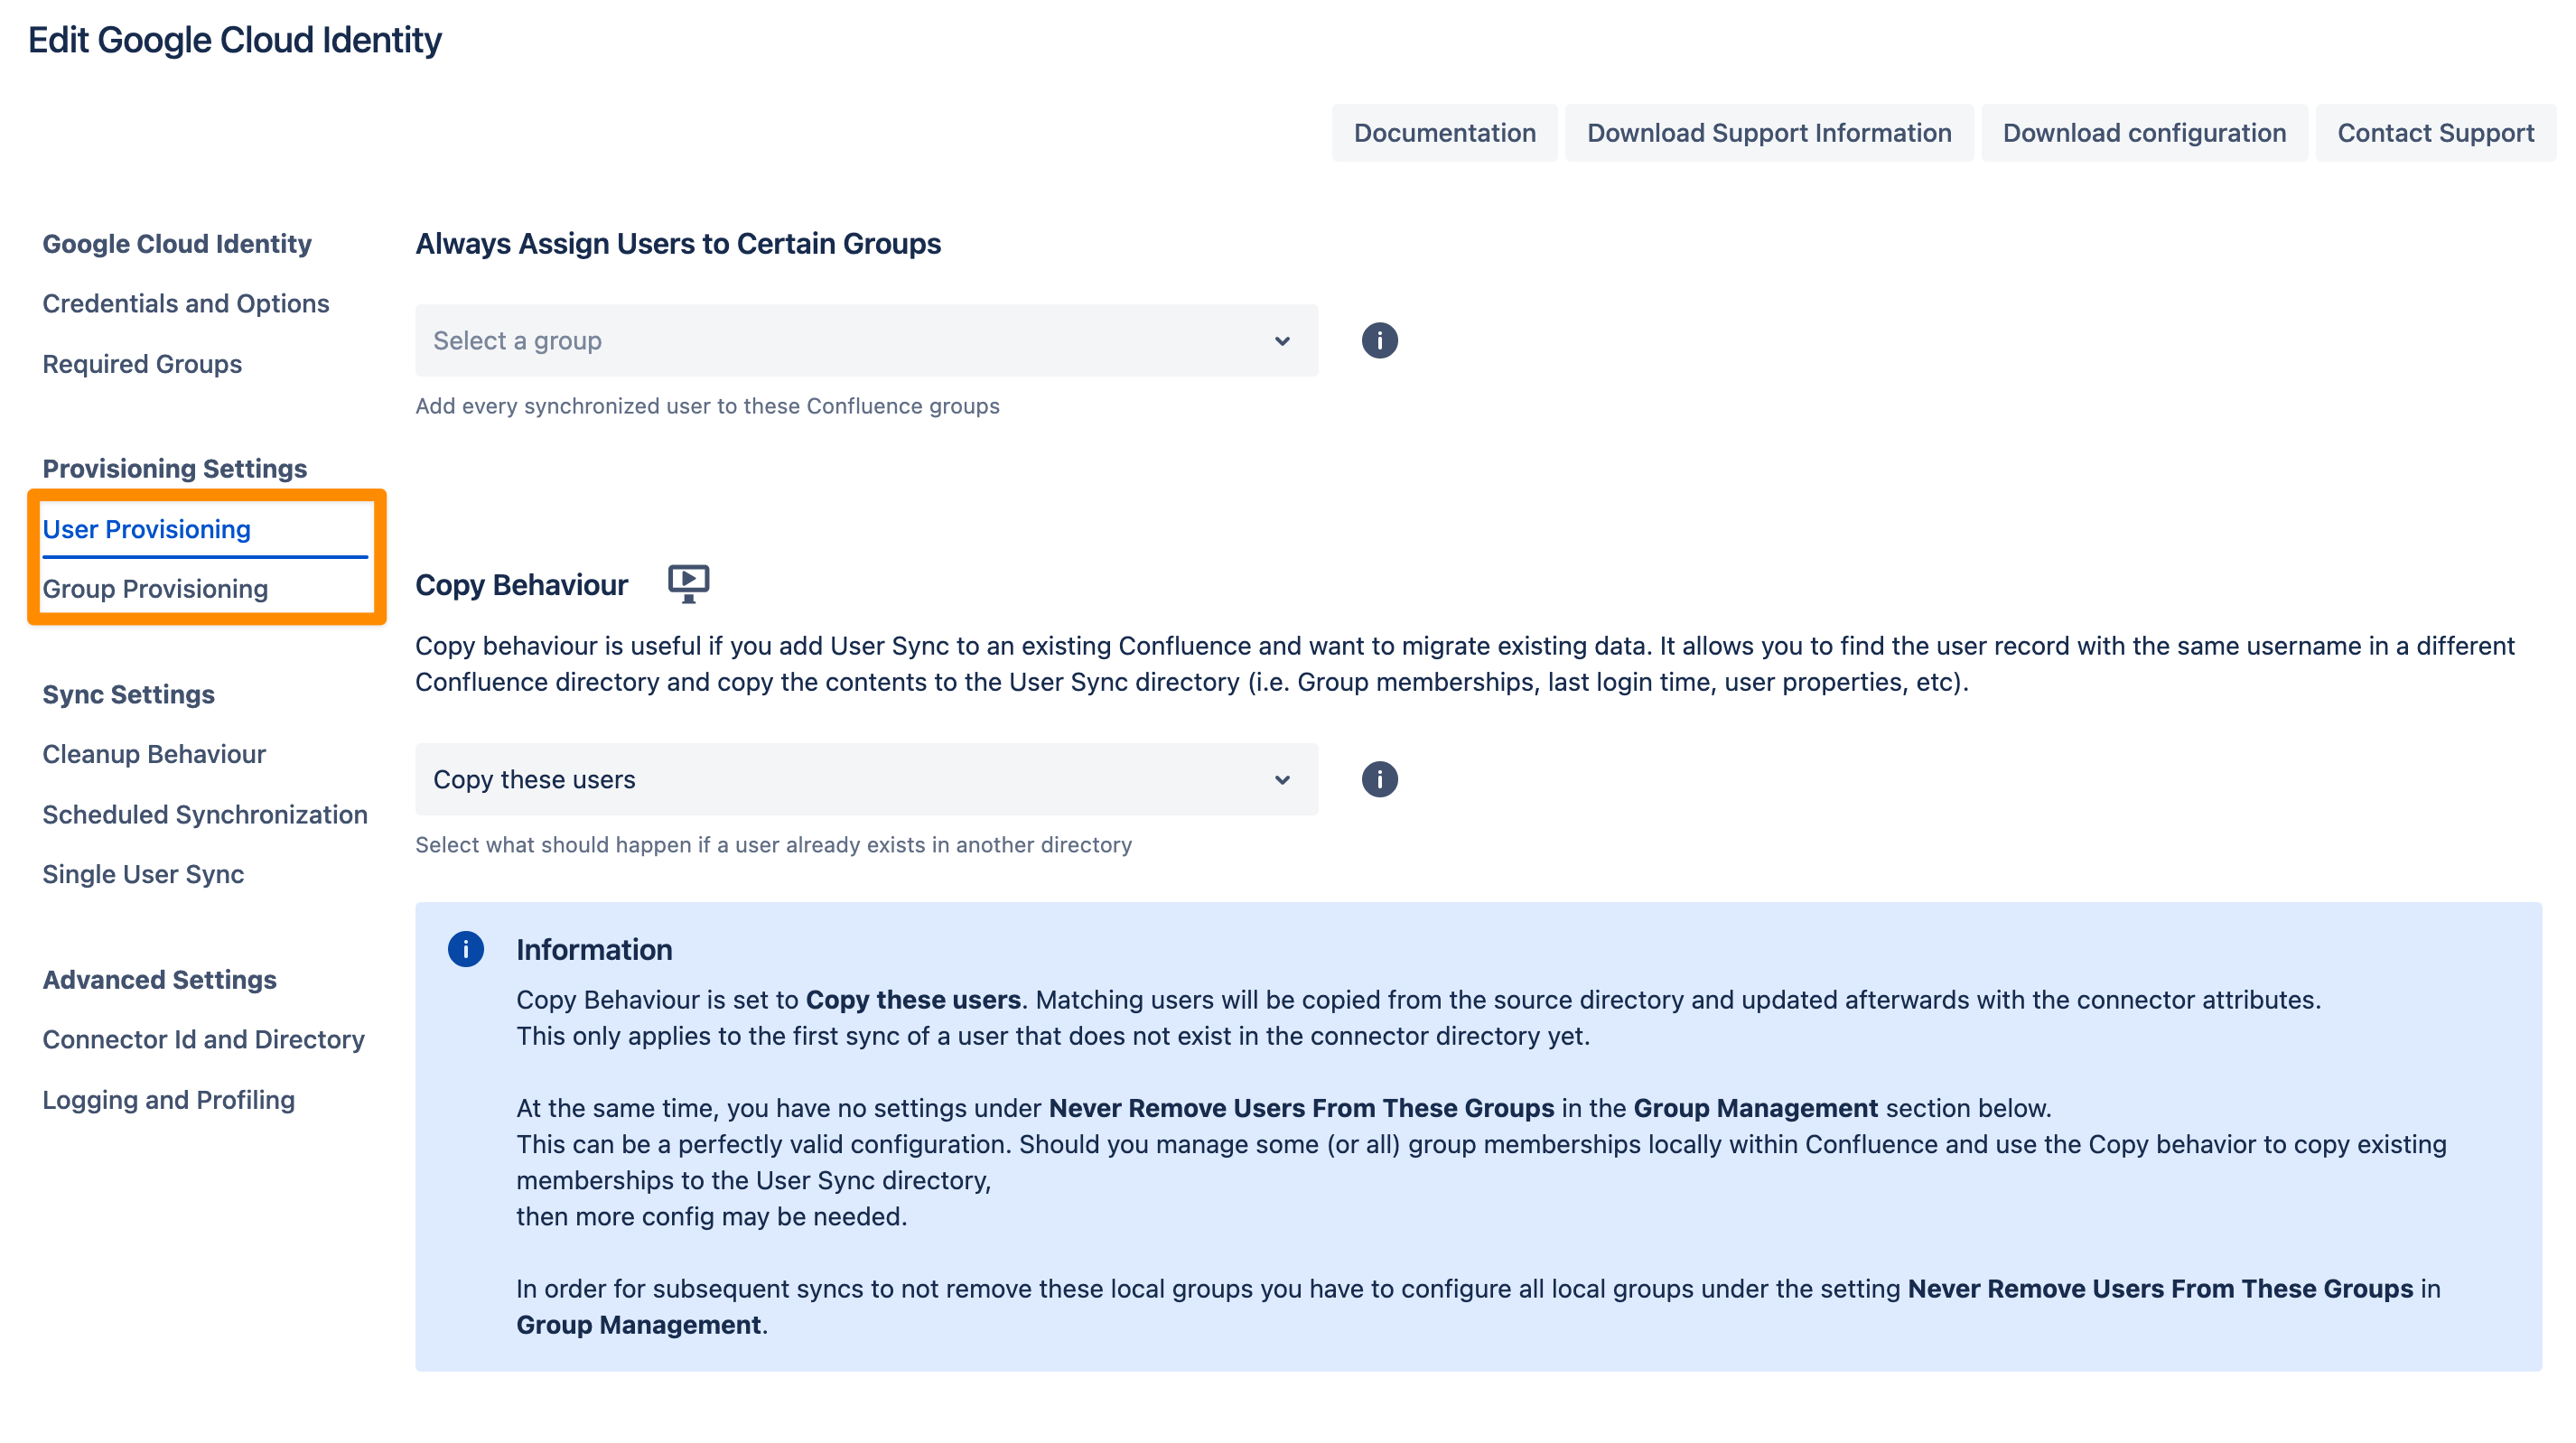The width and height of the screenshot is (2576, 1443).
Task: Click the Edit Google Cloud Identity title
Action: 234,40
